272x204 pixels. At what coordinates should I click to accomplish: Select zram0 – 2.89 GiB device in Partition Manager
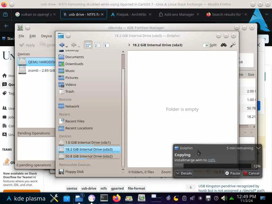pyautogui.click(x=36, y=70)
